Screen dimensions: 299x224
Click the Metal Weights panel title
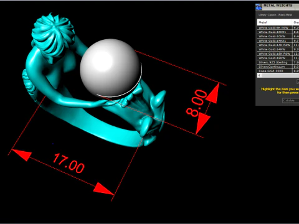(278, 6)
